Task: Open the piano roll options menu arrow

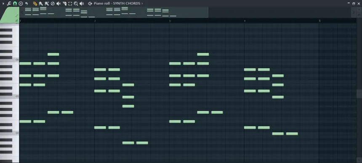Action: 3,4
